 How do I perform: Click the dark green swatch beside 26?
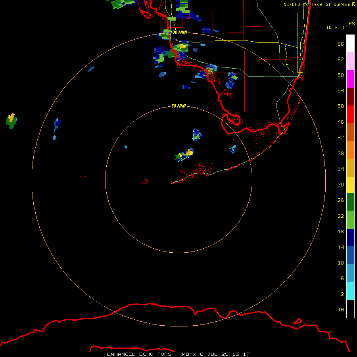point(350,202)
